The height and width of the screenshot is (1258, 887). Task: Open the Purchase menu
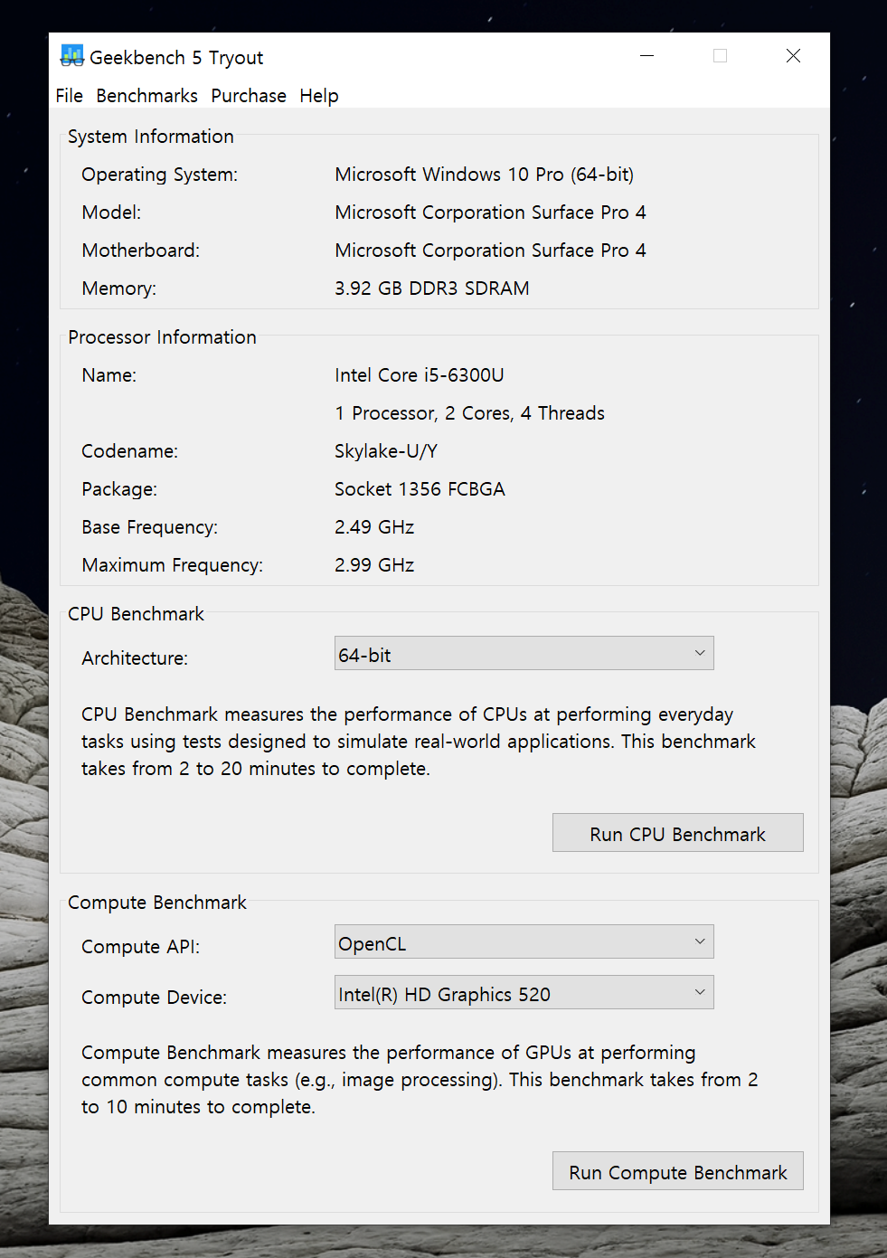(x=249, y=96)
